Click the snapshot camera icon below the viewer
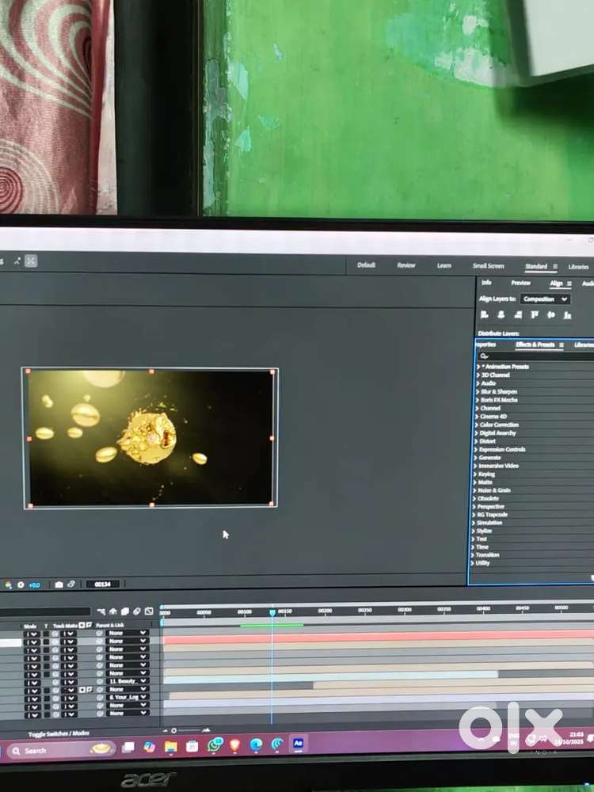This screenshot has width=594, height=792. (59, 584)
